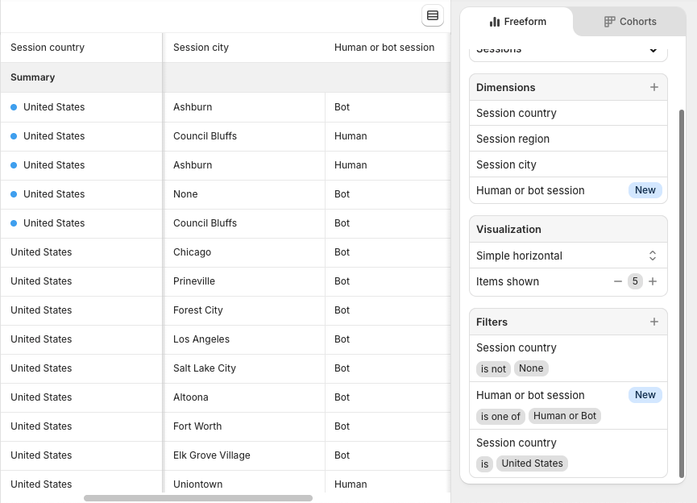The width and height of the screenshot is (697, 503).
Task: Click the 'is one of' operator chip
Action: point(500,416)
